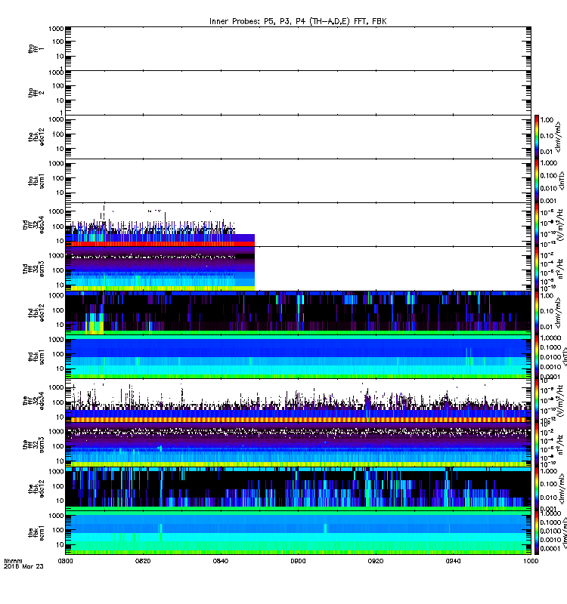This screenshot has height=604, width=567.
Task: Click the thd fbk scm1 spectrogram panel
Action: click(x=298, y=356)
